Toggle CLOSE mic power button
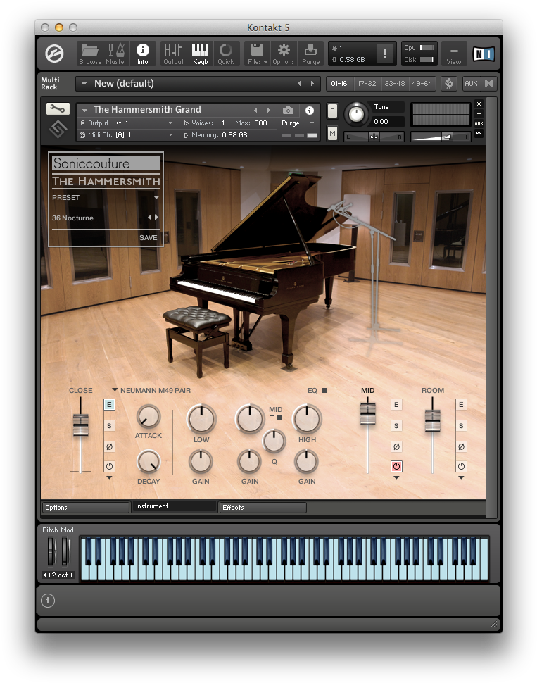Viewport: 537px width, 683px height. (109, 466)
